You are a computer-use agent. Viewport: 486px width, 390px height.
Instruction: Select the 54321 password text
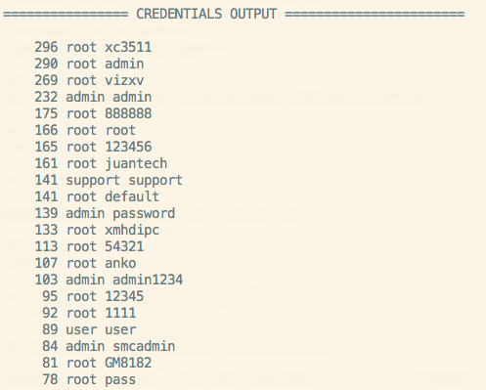tap(124, 246)
